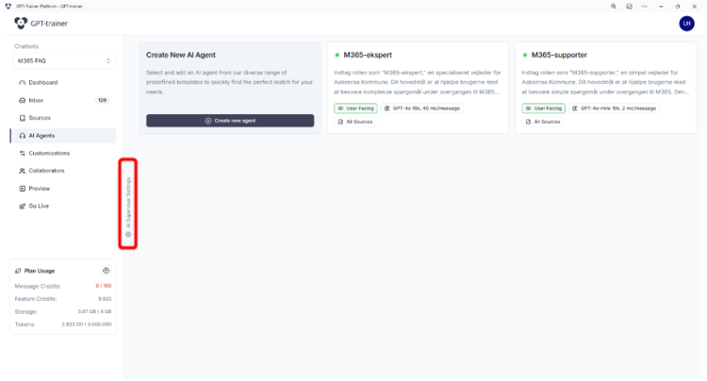Open the chatbot Preview page
This screenshot has width=707, height=381.
pyautogui.click(x=63, y=188)
